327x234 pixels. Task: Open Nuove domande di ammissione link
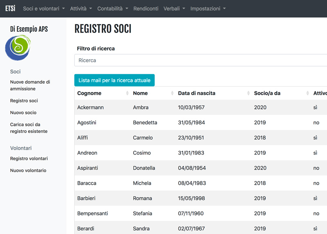coord(30,85)
